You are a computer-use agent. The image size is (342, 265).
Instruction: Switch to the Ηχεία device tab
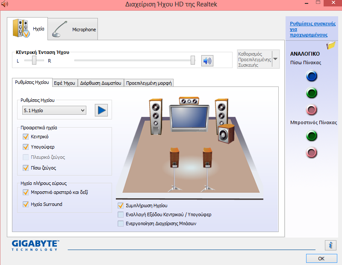[27, 29]
